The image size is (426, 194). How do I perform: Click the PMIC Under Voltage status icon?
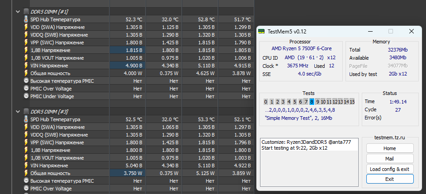coord(26,96)
